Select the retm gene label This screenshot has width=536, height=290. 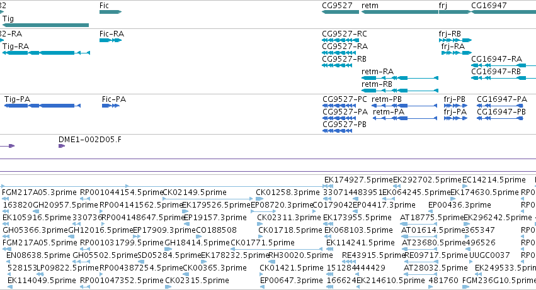click(370, 6)
